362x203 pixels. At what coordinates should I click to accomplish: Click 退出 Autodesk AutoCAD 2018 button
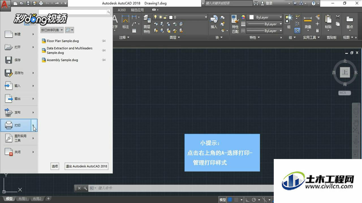pyautogui.click(x=87, y=166)
